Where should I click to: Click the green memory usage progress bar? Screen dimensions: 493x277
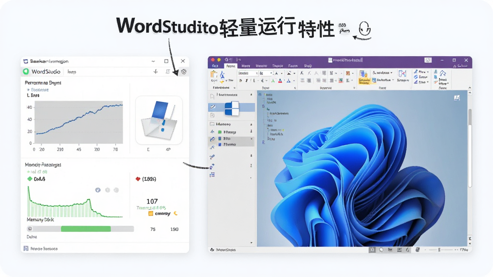(x=86, y=229)
